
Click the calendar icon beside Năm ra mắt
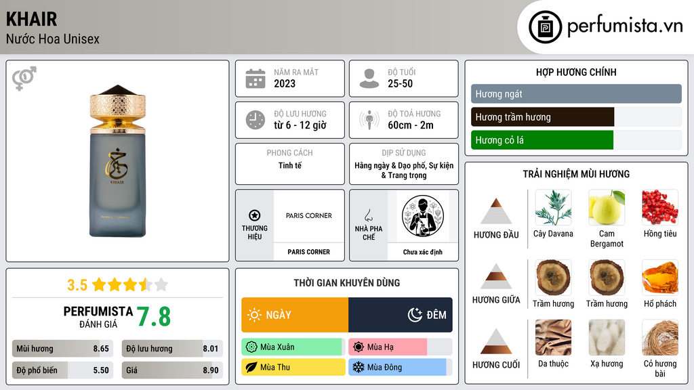pyautogui.click(x=256, y=79)
